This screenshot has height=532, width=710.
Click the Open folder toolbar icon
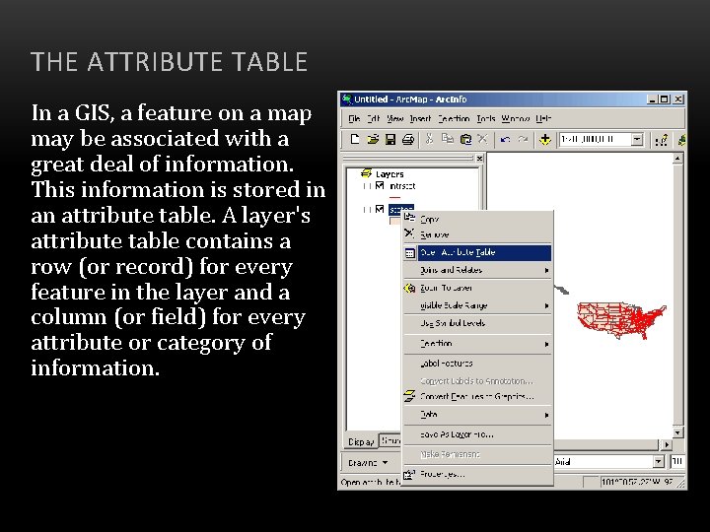373,139
